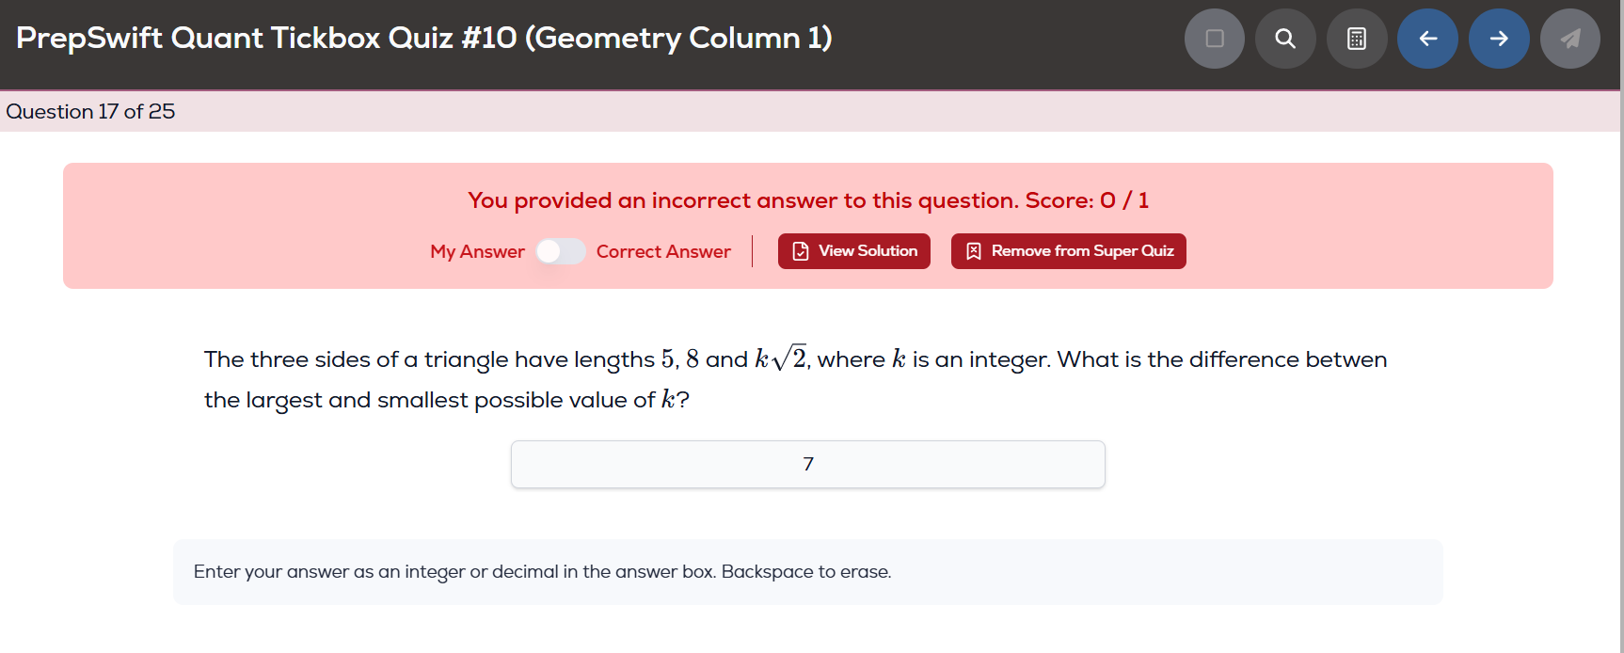Viewport: 1624px width, 653px height.
Task: Open the calculator tool
Action: [1357, 39]
